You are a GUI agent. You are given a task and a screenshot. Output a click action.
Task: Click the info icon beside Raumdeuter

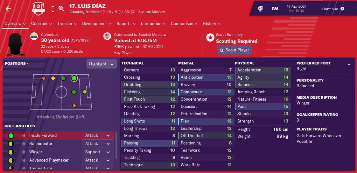click(24, 144)
